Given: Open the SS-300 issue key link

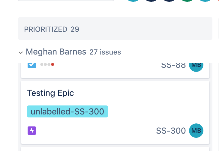Looking at the screenshot, I should pyautogui.click(x=171, y=131).
